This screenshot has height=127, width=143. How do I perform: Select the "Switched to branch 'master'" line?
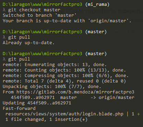click(x=39, y=15)
